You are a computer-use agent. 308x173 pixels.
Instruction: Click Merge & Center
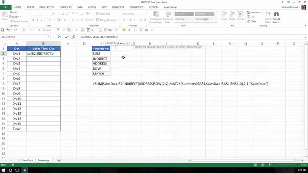106,20
